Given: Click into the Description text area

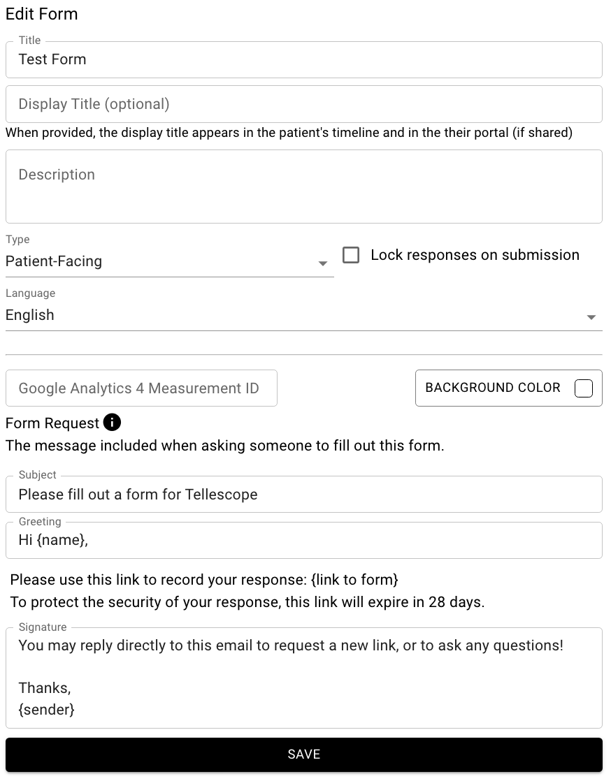Looking at the screenshot, I should [304, 185].
